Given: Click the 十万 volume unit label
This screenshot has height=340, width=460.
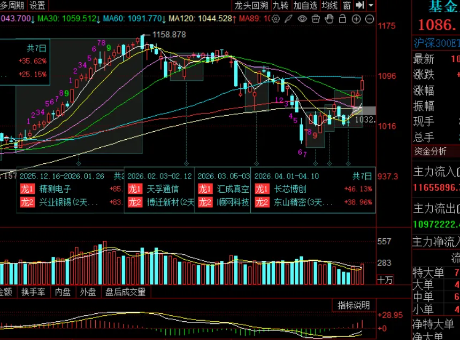Looking at the screenshot, I should pos(385,280).
